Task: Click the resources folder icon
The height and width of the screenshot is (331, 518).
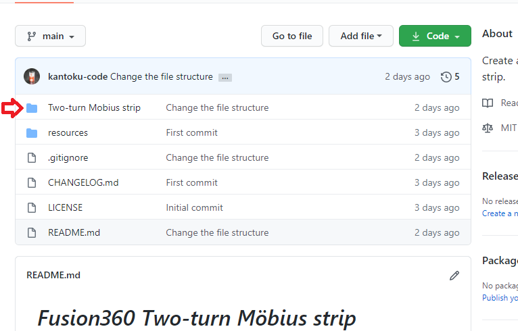Action: click(32, 133)
